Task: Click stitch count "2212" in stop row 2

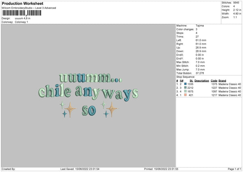Action: coord(190,88)
